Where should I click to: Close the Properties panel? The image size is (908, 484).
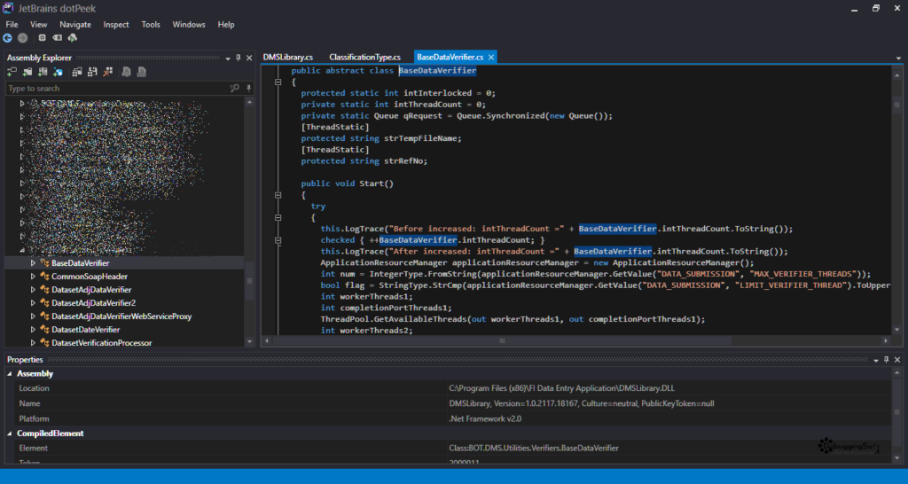pyautogui.click(x=897, y=360)
